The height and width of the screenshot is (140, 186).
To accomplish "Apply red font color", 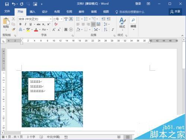I will pos(36,30).
